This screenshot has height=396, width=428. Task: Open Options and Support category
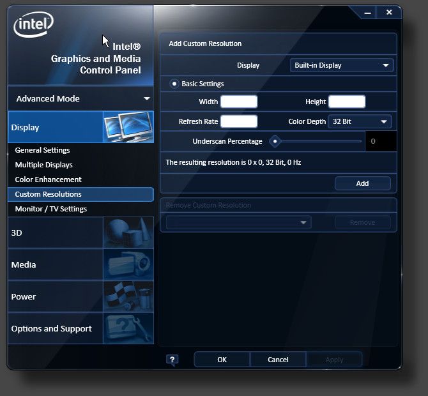(81, 328)
